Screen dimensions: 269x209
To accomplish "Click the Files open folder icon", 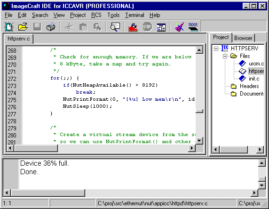I will coord(234,56).
